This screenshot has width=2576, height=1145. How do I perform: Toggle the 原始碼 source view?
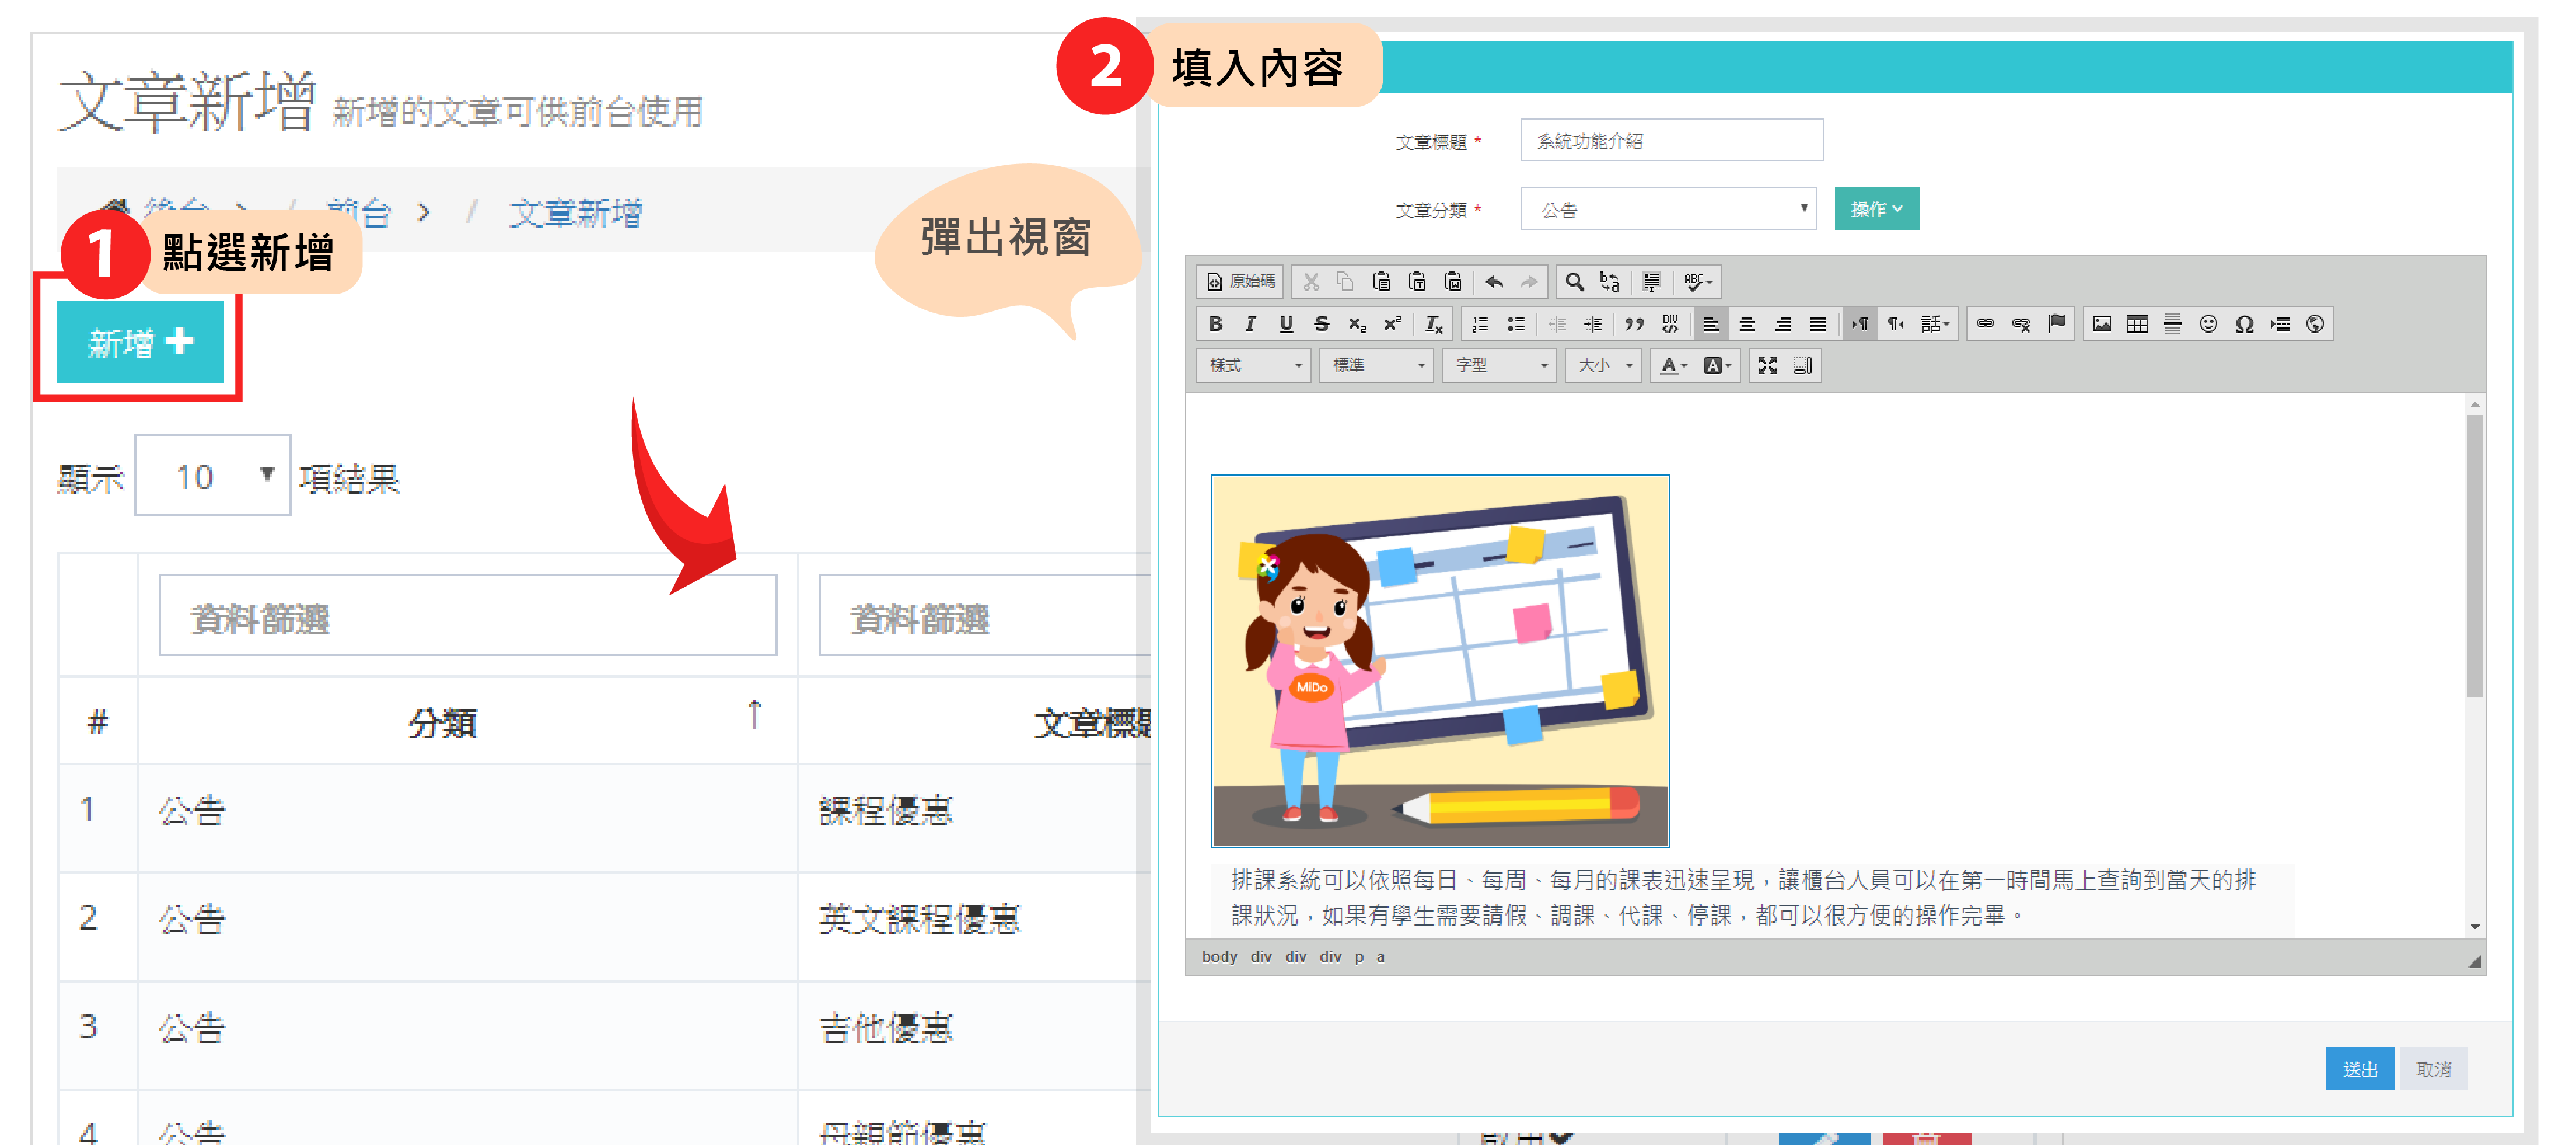(x=1240, y=282)
